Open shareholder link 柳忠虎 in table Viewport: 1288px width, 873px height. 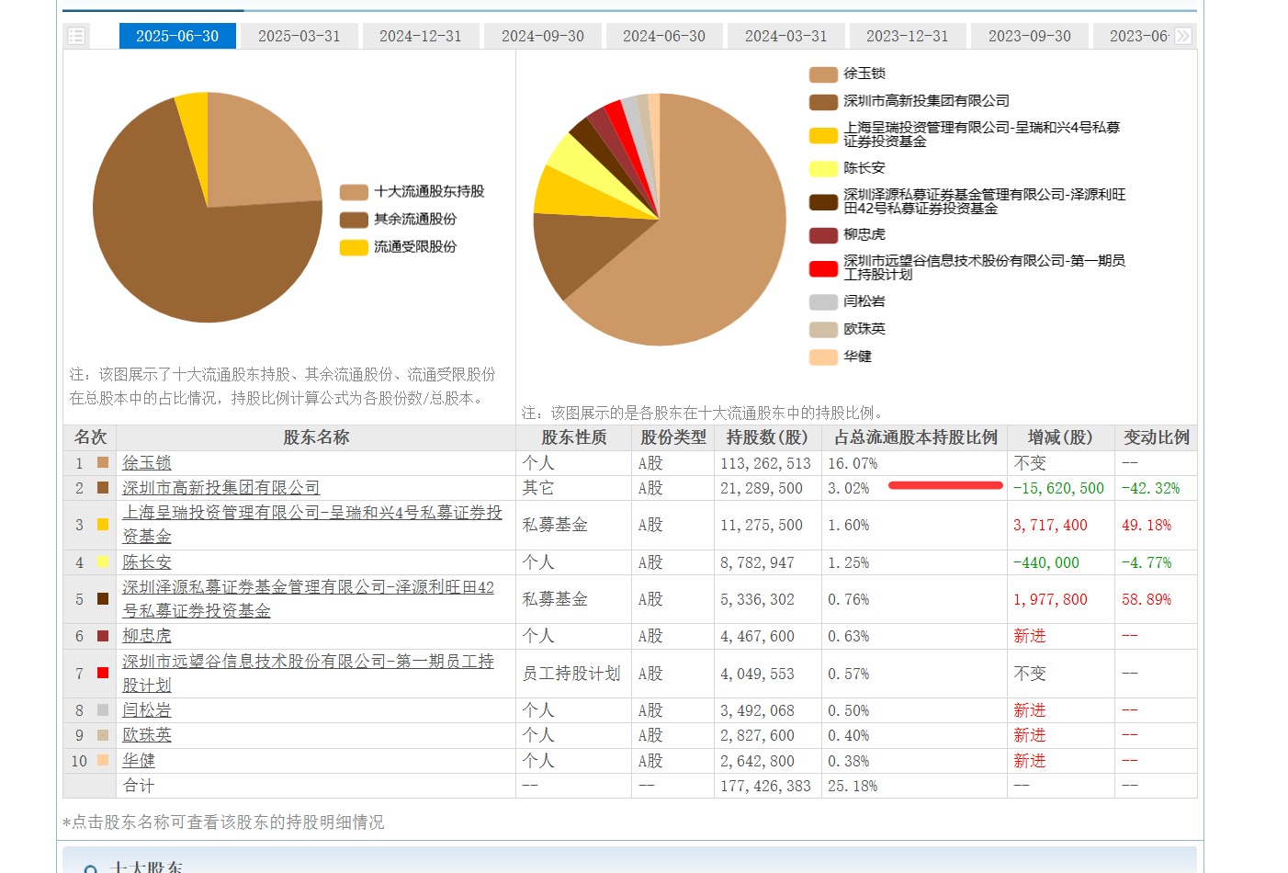[x=147, y=636]
